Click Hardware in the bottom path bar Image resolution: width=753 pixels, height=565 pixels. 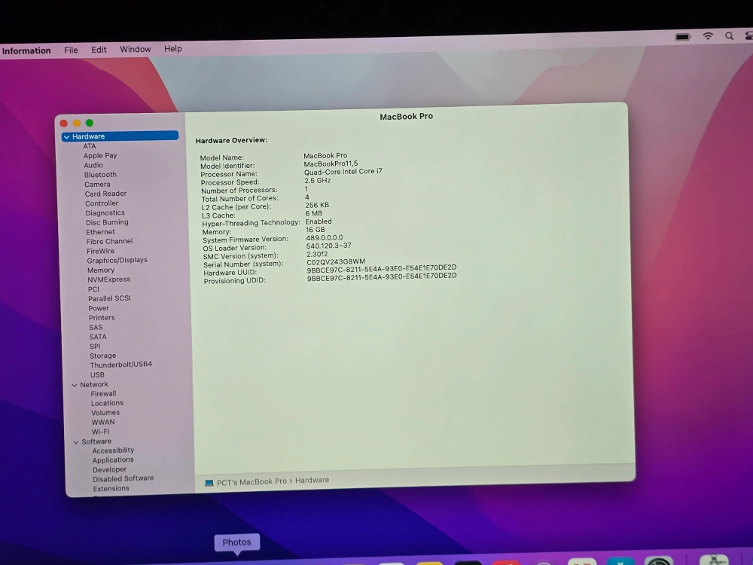point(312,481)
